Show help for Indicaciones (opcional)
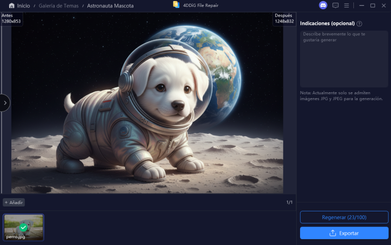This screenshot has width=391, height=245. point(359,23)
